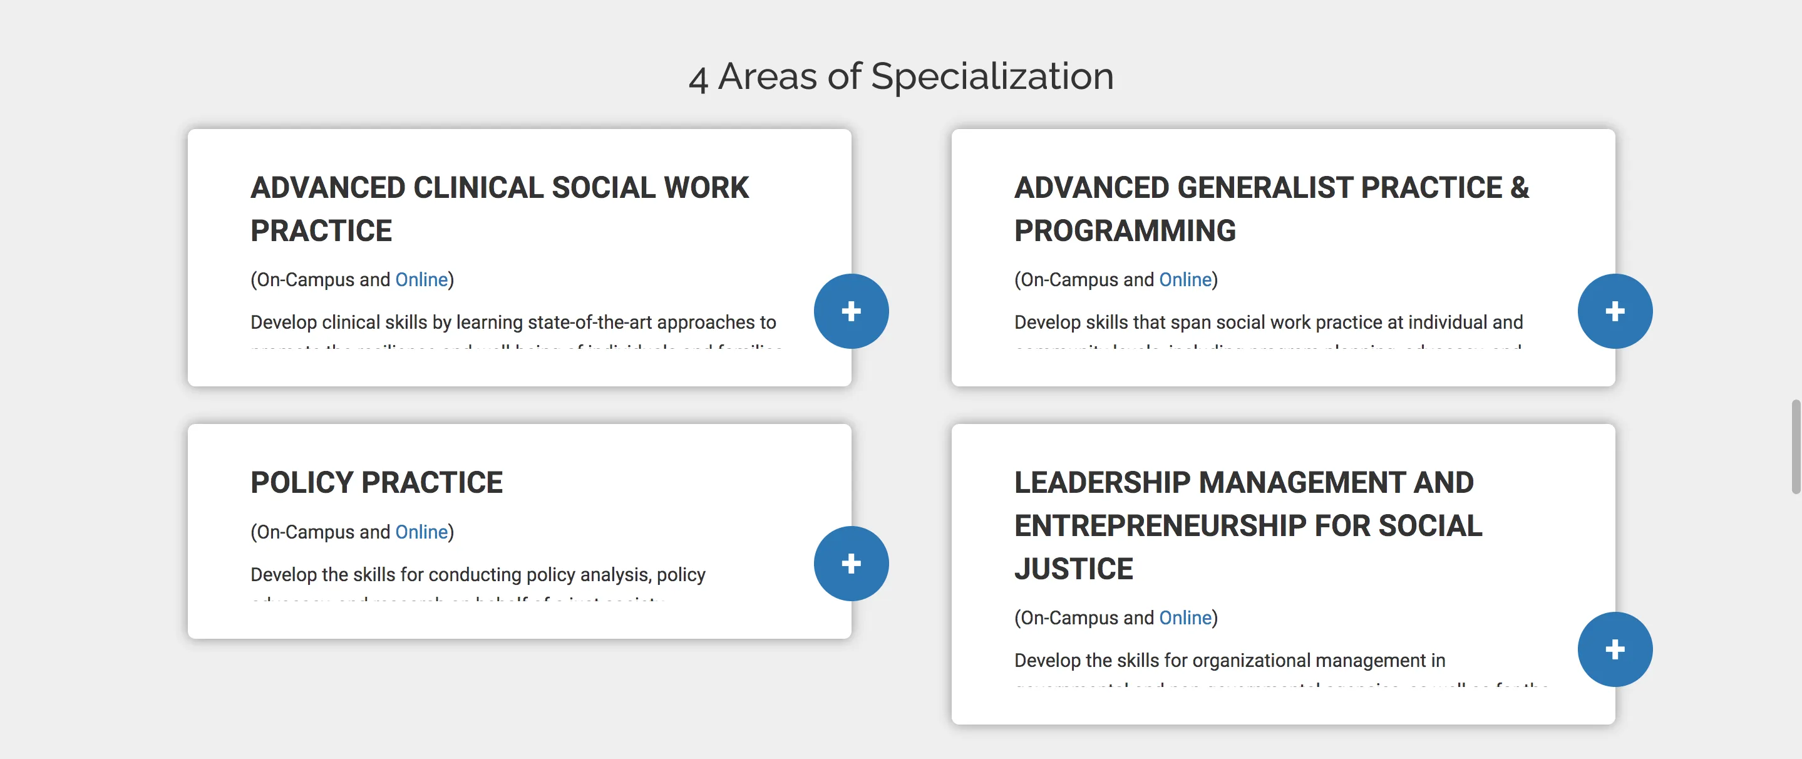This screenshot has width=1802, height=759.
Task: Click the page's vertical scrollbar thumb
Action: [1795, 447]
